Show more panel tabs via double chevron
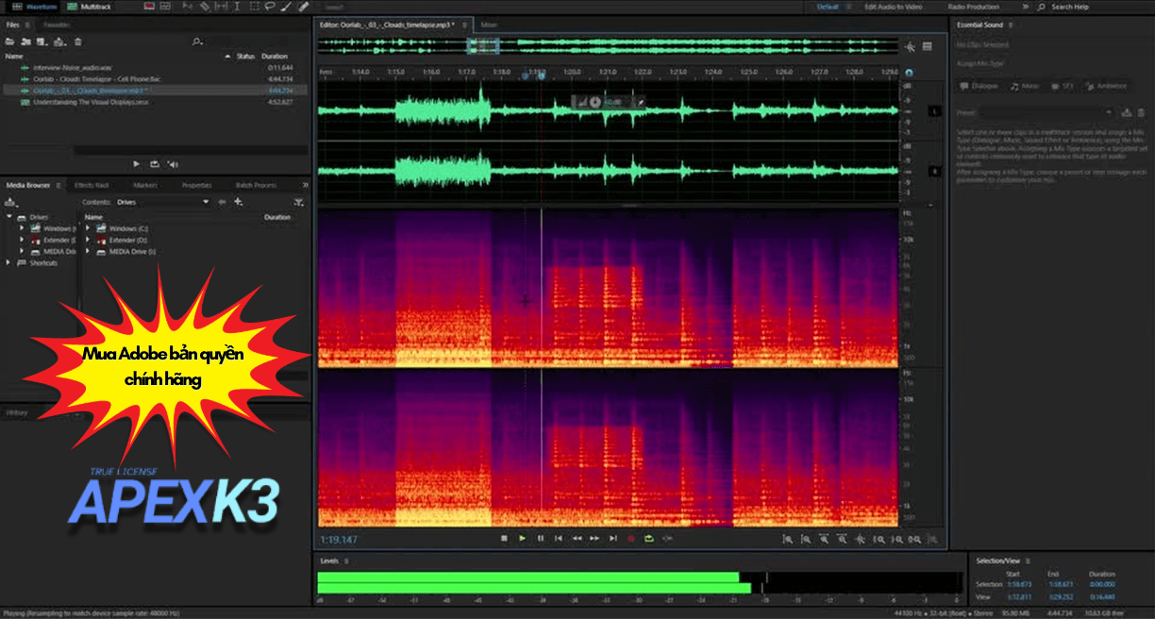 pyautogui.click(x=305, y=185)
